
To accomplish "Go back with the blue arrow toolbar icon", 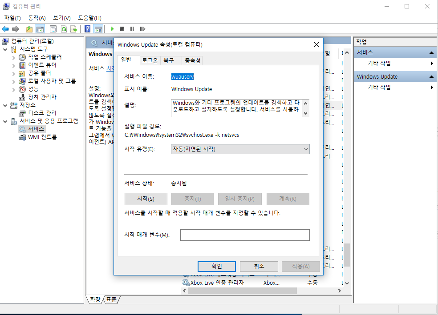I will 5,29.
